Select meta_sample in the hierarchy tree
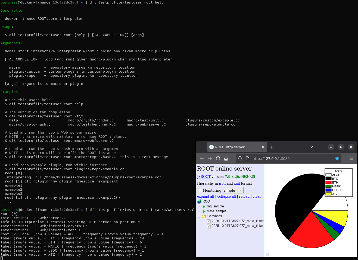This screenshot has width=358, height=260. pyautogui.click(x=216, y=211)
